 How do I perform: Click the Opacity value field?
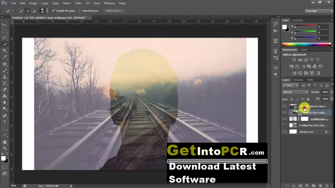(x=325, y=92)
